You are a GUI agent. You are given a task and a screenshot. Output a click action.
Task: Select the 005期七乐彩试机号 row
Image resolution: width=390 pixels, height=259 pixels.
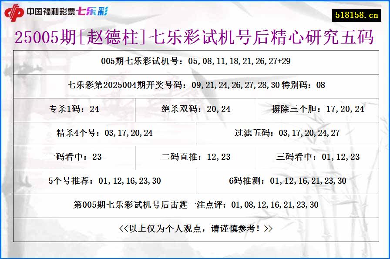click(x=195, y=61)
